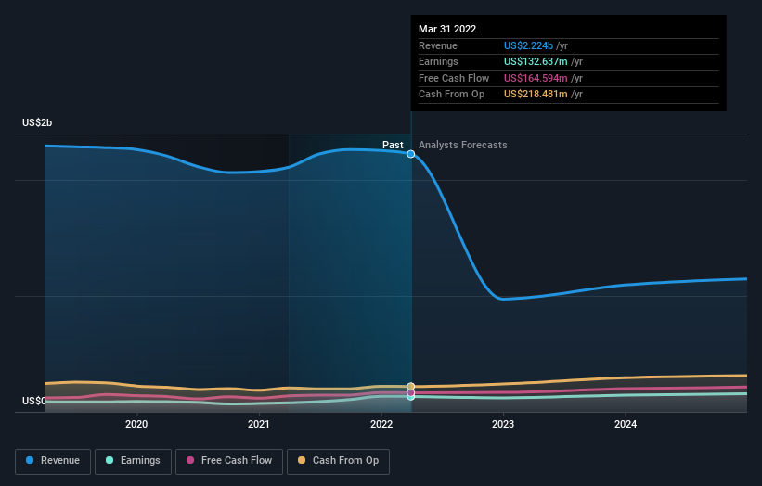
Task: Click the orange Cash From Op data point
Action: (x=411, y=387)
